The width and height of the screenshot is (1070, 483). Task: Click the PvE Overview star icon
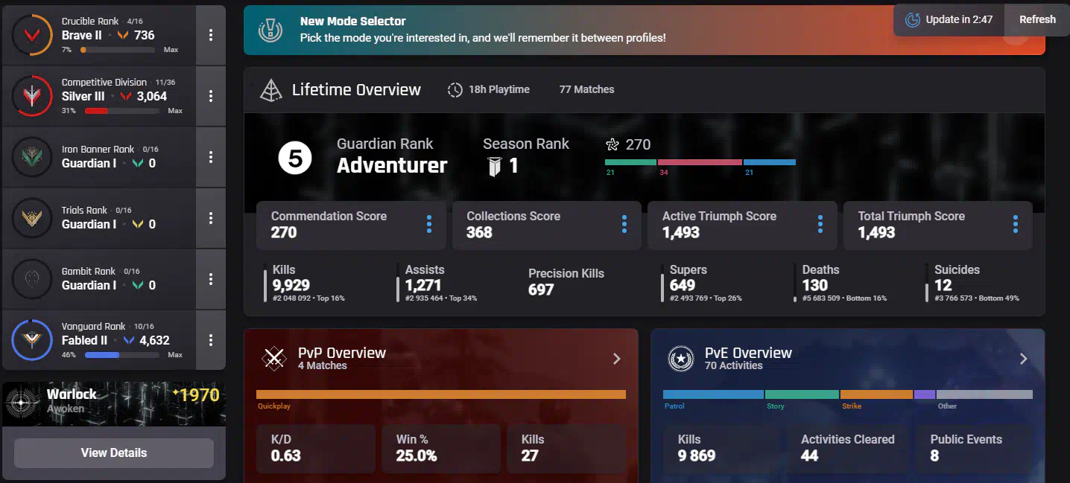tap(680, 359)
